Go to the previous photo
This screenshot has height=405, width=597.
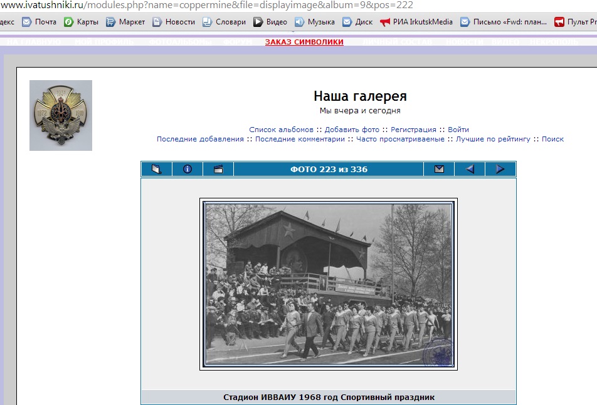pyautogui.click(x=469, y=168)
